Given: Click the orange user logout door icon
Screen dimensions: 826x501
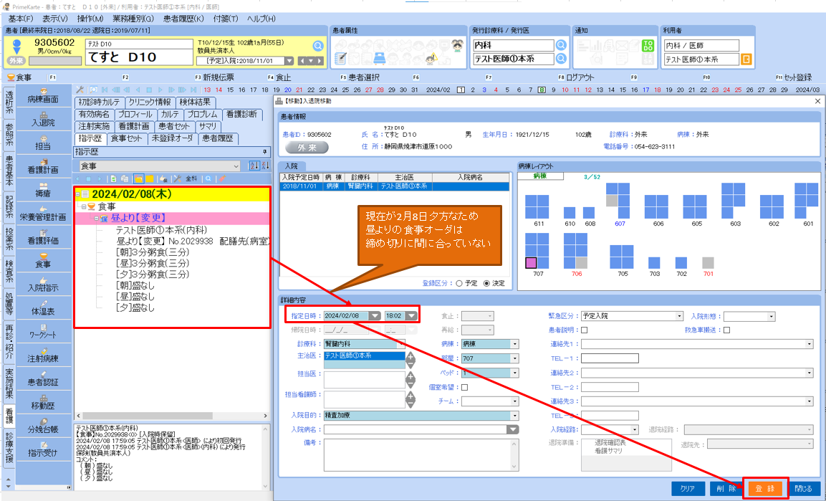Looking at the screenshot, I should (x=746, y=59).
